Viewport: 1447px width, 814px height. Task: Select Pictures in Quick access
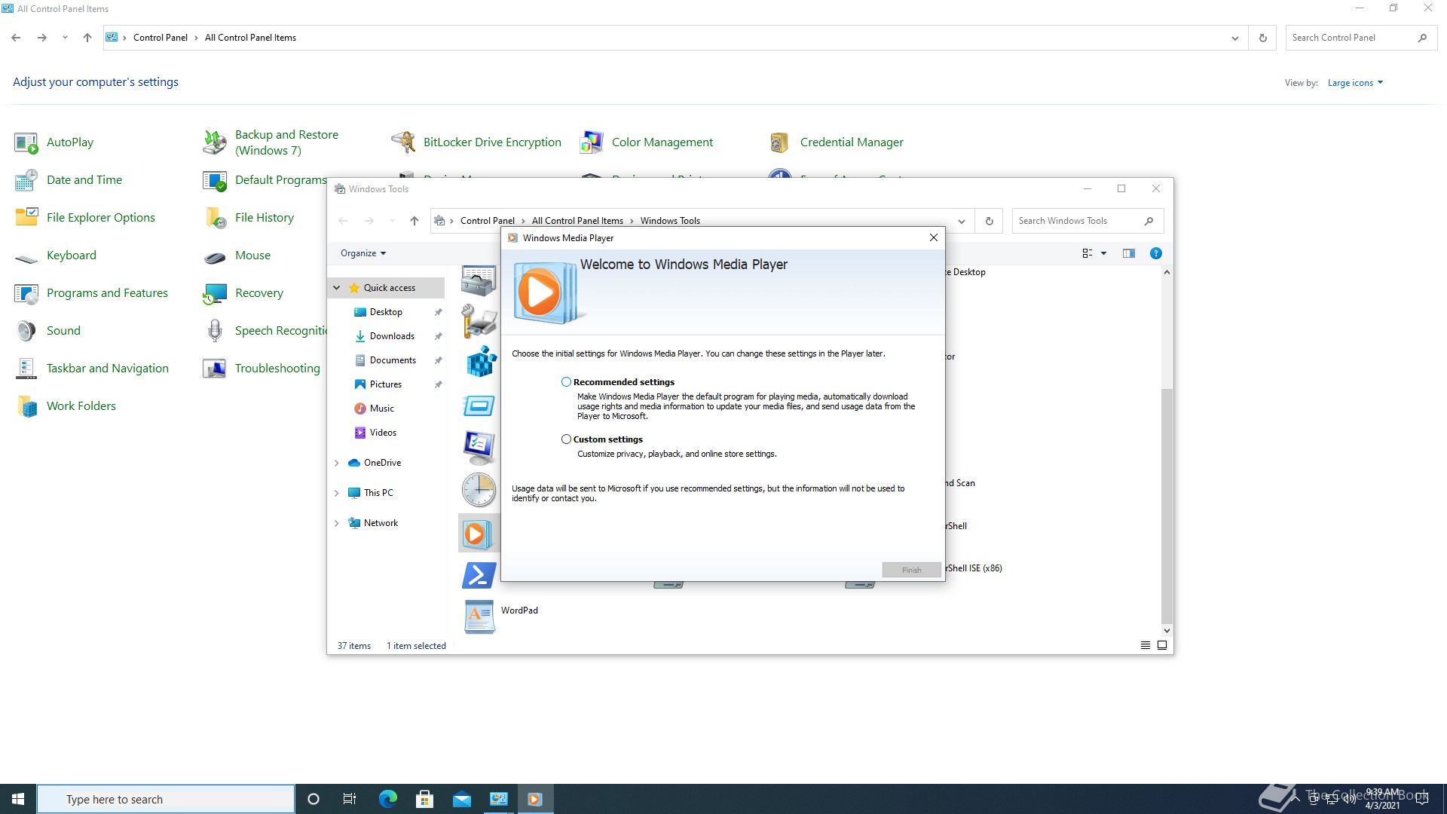coord(386,384)
